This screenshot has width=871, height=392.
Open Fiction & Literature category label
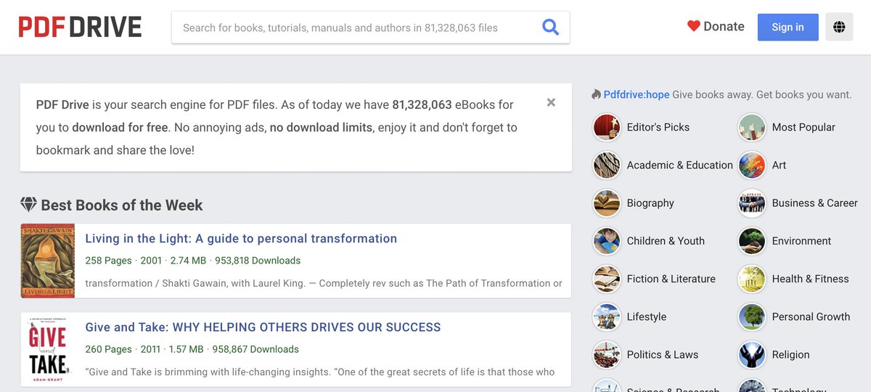pos(671,279)
